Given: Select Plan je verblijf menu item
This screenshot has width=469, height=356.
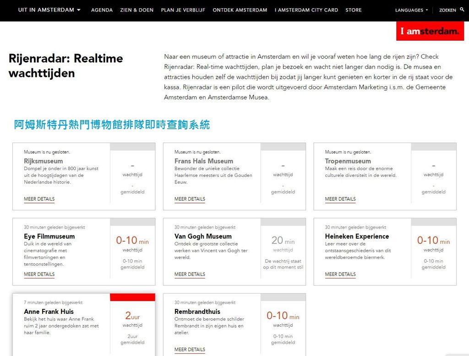Looking at the screenshot, I should coord(183,10).
